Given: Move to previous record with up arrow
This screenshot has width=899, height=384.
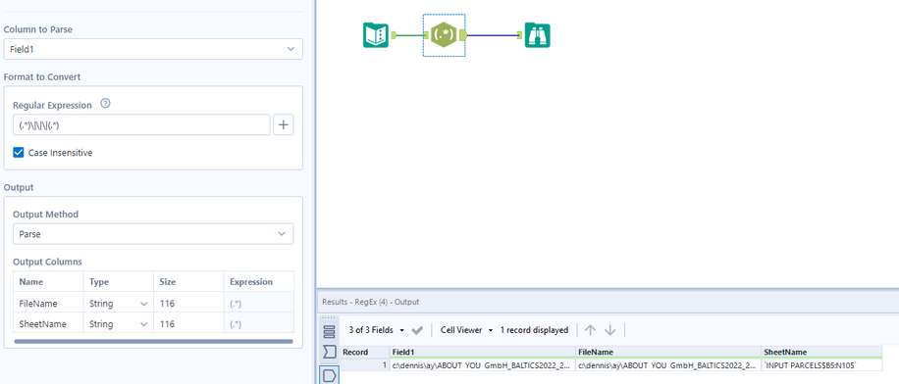Looking at the screenshot, I should [x=591, y=330].
